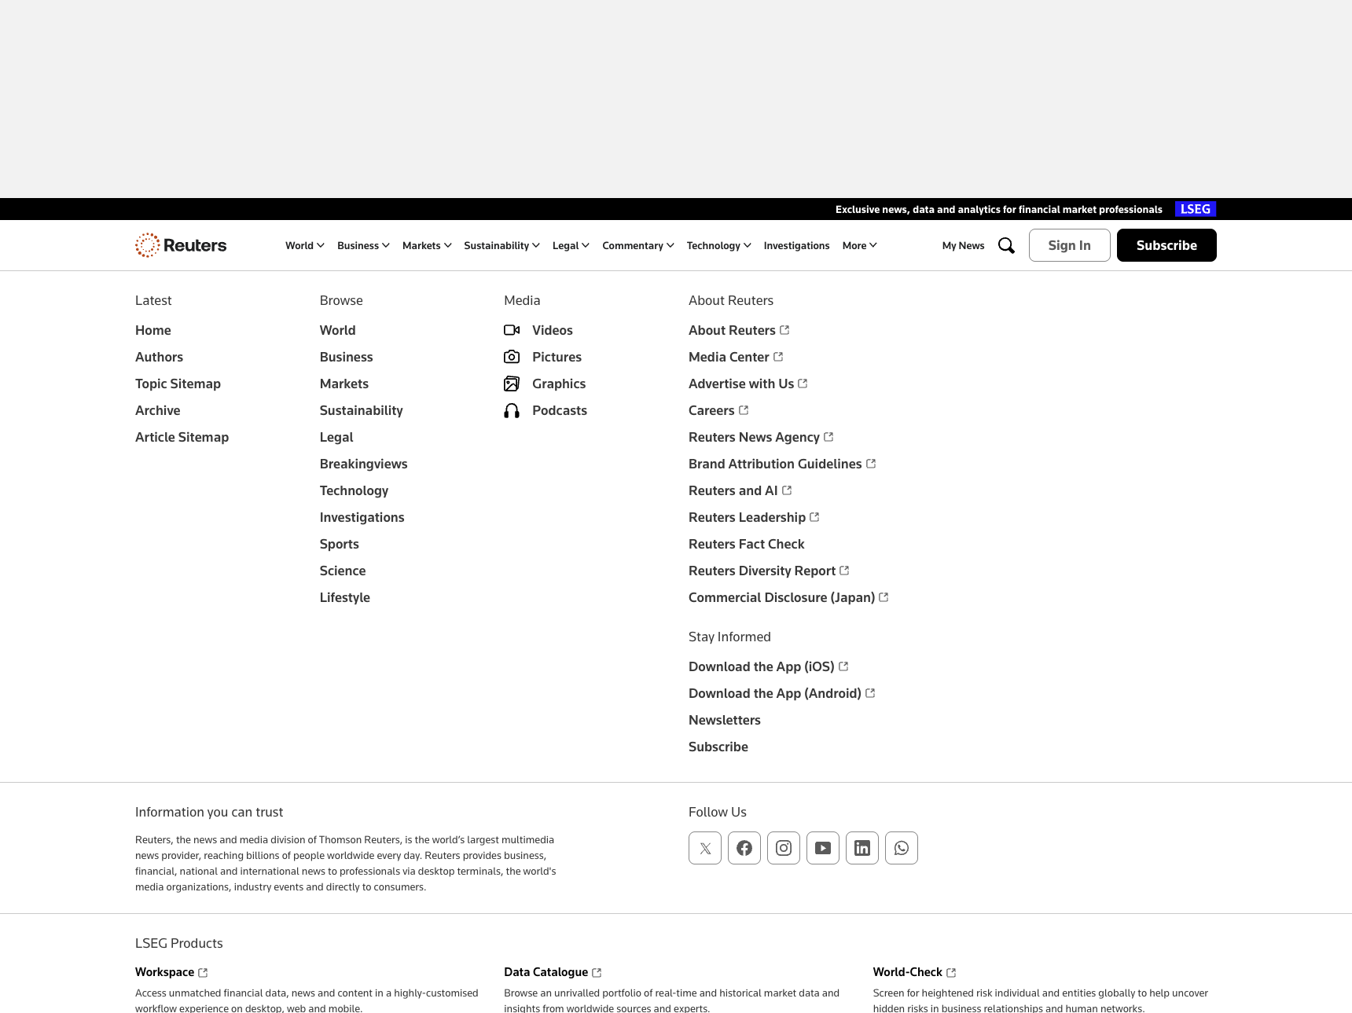Open Subscribe link under Stay Informed
The width and height of the screenshot is (1352, 1013).
pyautogui.click(x=718, y=747)
